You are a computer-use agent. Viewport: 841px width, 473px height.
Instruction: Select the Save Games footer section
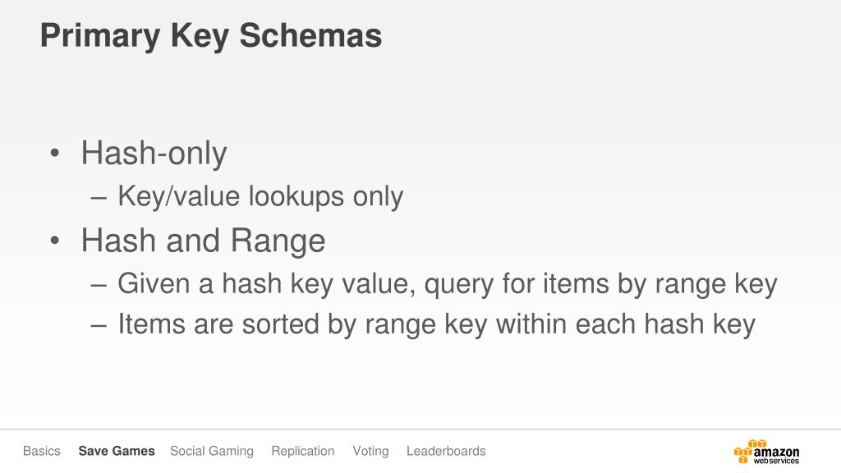117,451
